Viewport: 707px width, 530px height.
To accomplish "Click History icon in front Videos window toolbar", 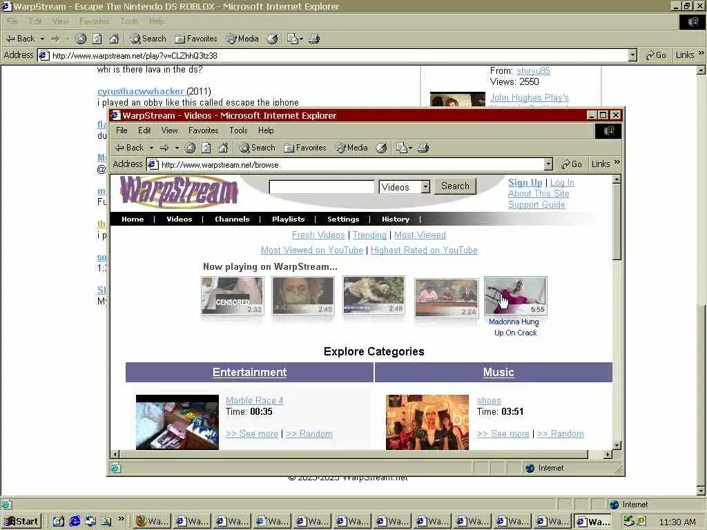I will coord(381,148).
